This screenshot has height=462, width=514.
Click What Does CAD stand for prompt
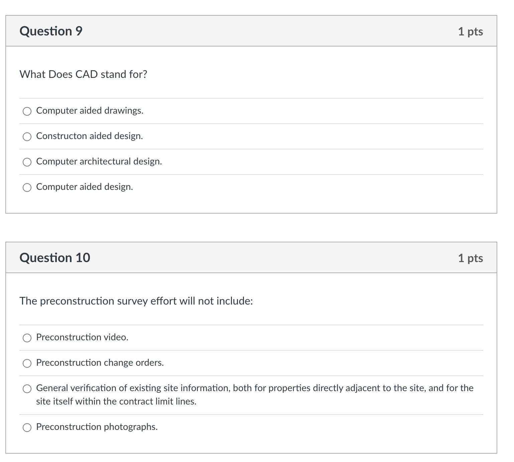[83, 74]
